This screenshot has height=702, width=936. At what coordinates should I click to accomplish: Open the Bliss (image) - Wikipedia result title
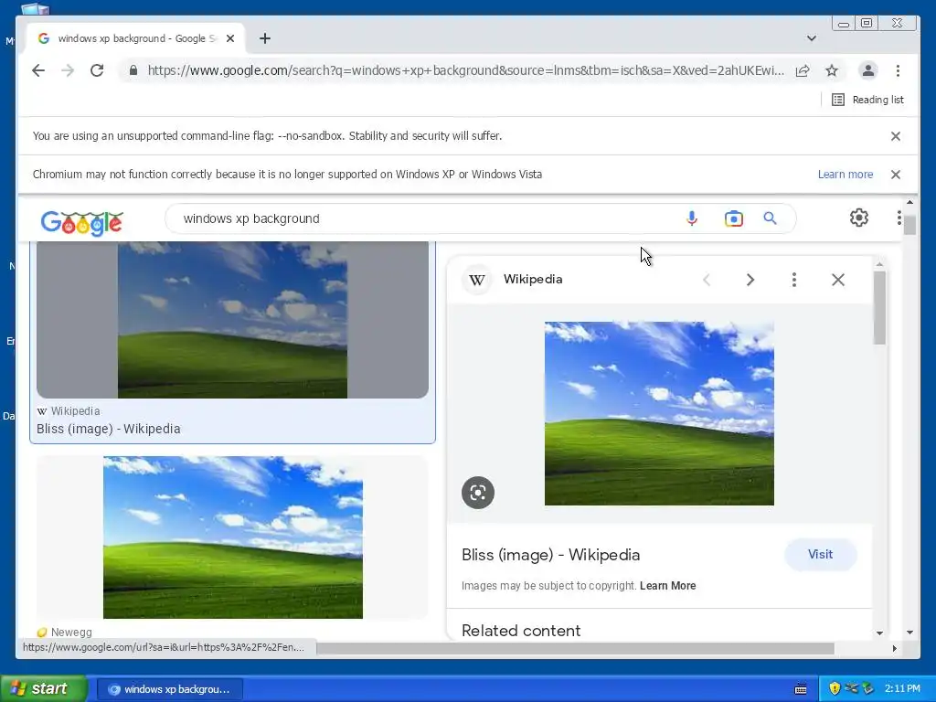click(108, 429)
